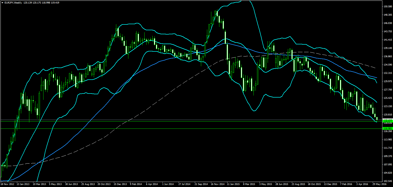Viewport: 393px width, 187px height.
Task: Click the 102.545 price scale label
Action: click(387, 181)
